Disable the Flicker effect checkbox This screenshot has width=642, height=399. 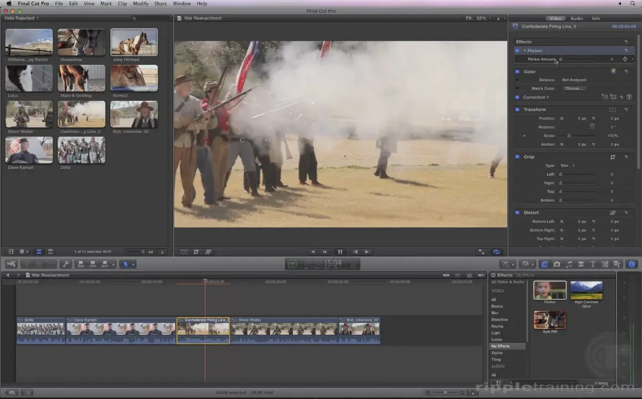tap(517, 51)
